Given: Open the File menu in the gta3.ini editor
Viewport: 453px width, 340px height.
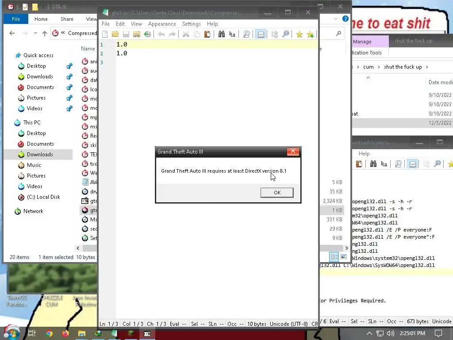Looking at the screenshot, I should click(x=105, y=24).
